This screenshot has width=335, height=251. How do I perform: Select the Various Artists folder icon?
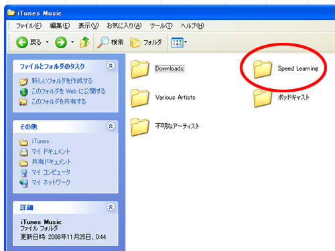click(140, 98)
